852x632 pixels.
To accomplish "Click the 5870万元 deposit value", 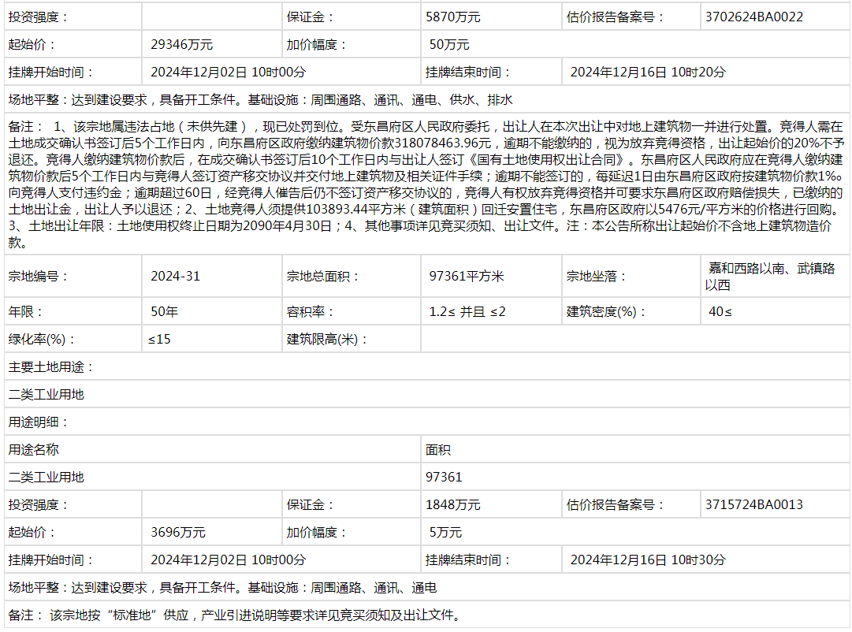I will [x=453, y=17].
